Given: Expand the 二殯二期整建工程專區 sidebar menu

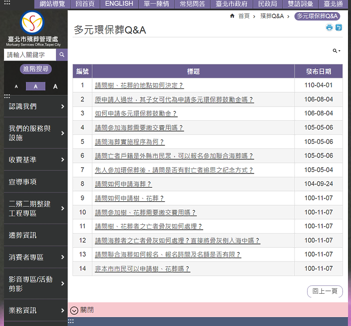Looking at the screenshot, I should 36,208.
